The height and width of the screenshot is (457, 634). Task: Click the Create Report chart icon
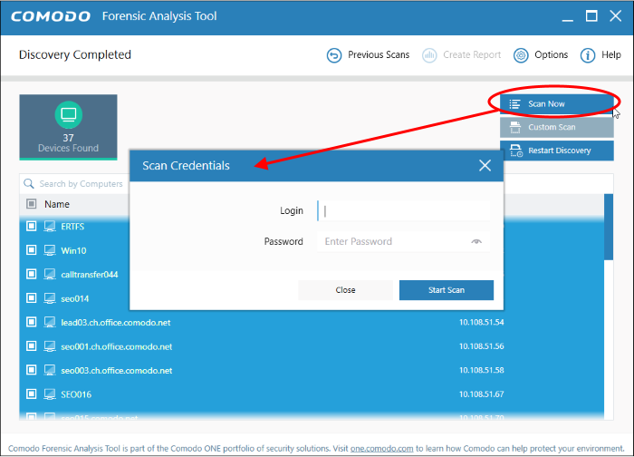429,55
